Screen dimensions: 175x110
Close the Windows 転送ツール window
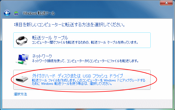(x=166, y=3)
